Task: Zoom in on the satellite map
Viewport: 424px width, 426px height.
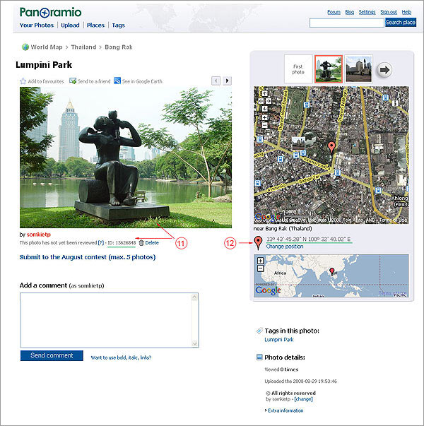Action: pos(264,117)
